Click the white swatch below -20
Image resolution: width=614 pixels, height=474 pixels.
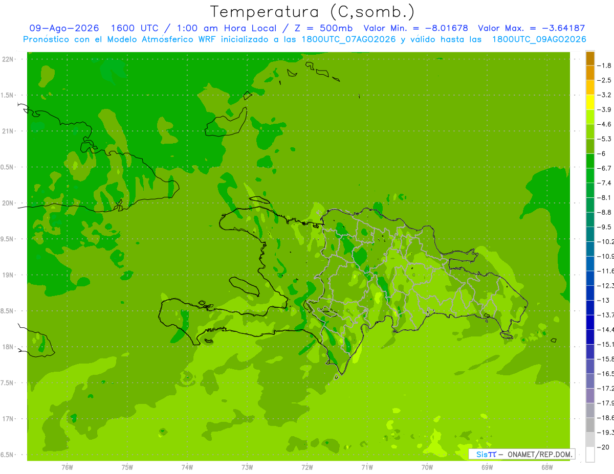(x=590, y=454)
